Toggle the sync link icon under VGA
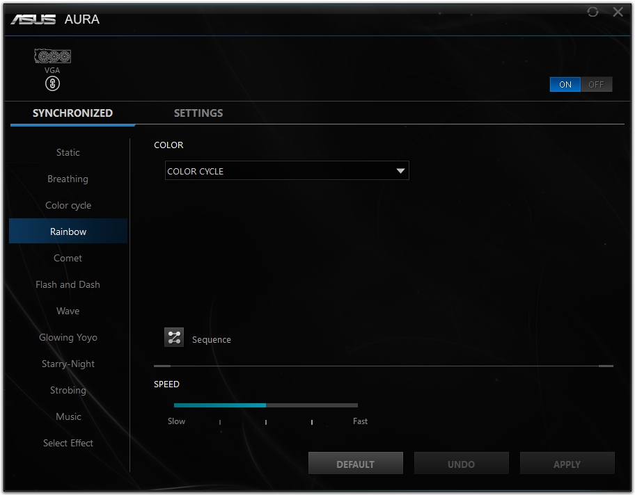This screenshot has width=635, height=495. click(x=52, y=83)
